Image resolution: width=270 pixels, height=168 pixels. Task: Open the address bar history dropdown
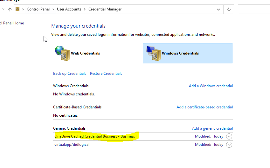tap(218, 10)
